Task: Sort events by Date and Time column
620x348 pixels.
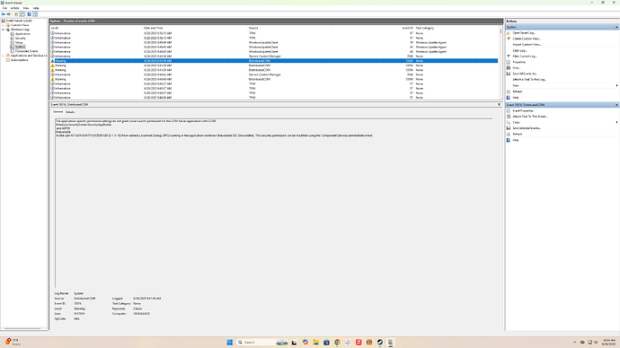Action: tap(195, 28)
